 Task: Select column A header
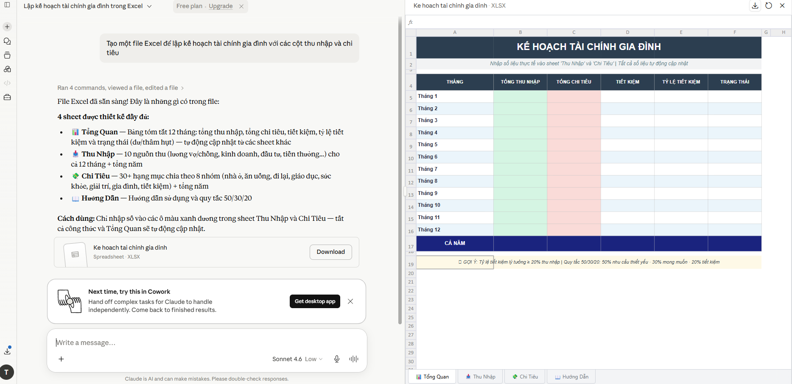[455, 32]
